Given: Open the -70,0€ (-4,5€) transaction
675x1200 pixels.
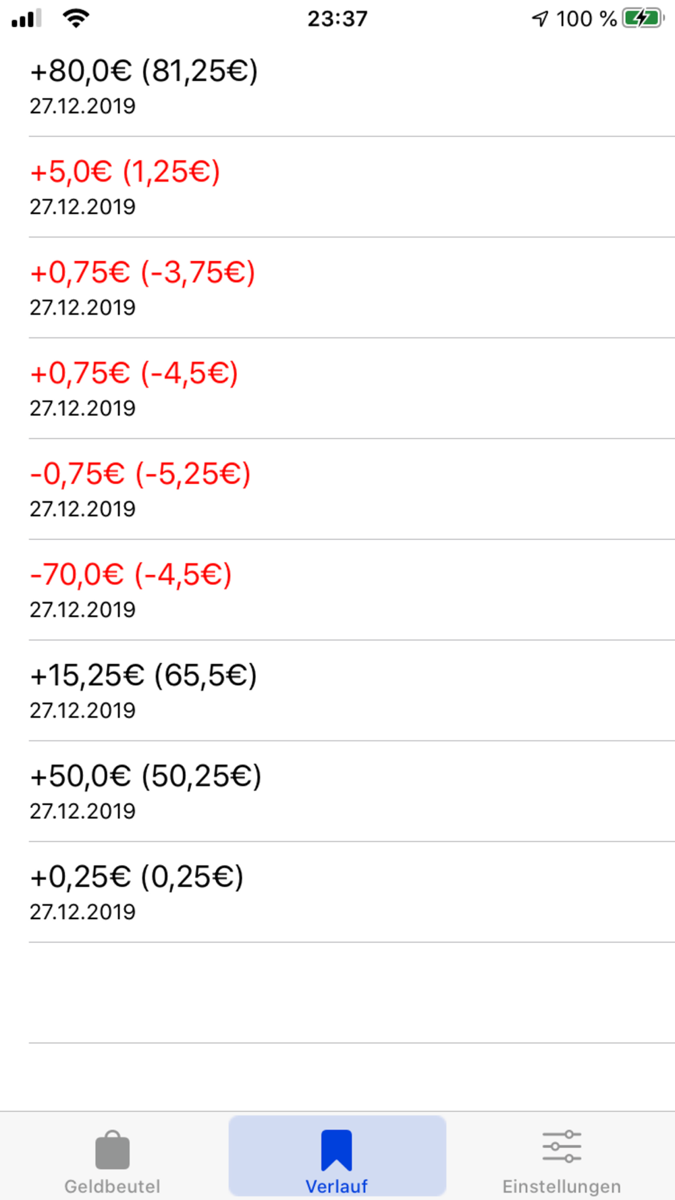Looking at the screenshot, I should click(x=131, y=574).
